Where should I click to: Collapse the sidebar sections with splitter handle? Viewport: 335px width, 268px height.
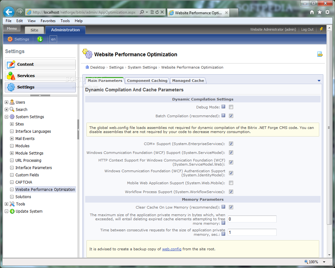(x=40, y=95)
